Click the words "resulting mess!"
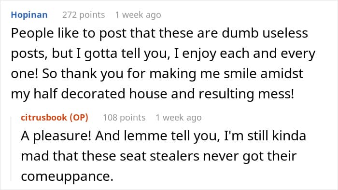 246,94
